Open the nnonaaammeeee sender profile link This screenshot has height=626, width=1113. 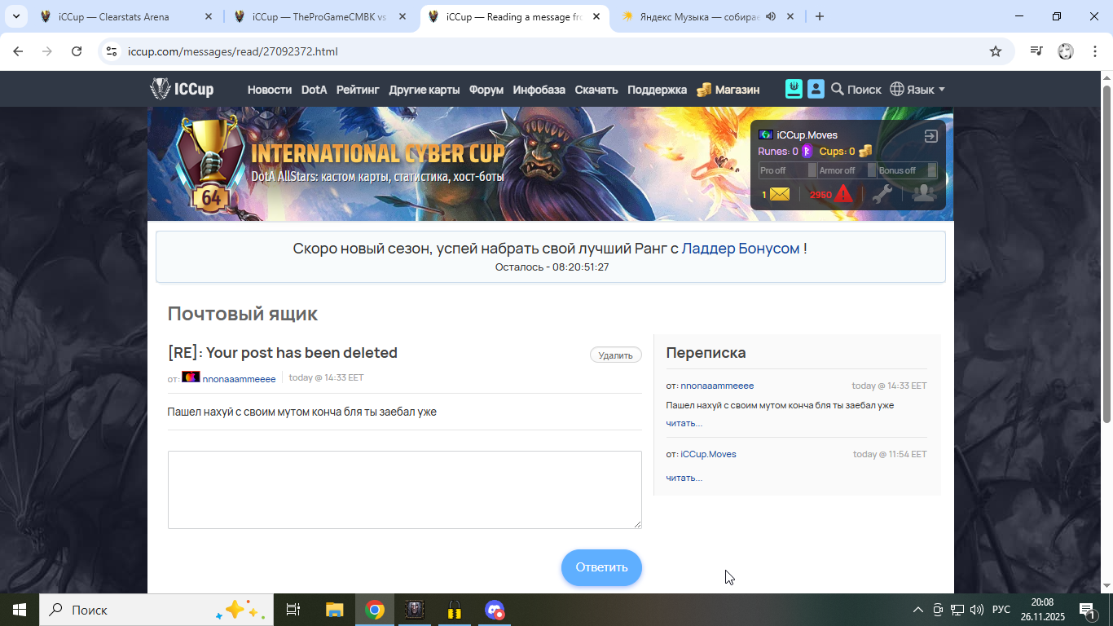239,379
